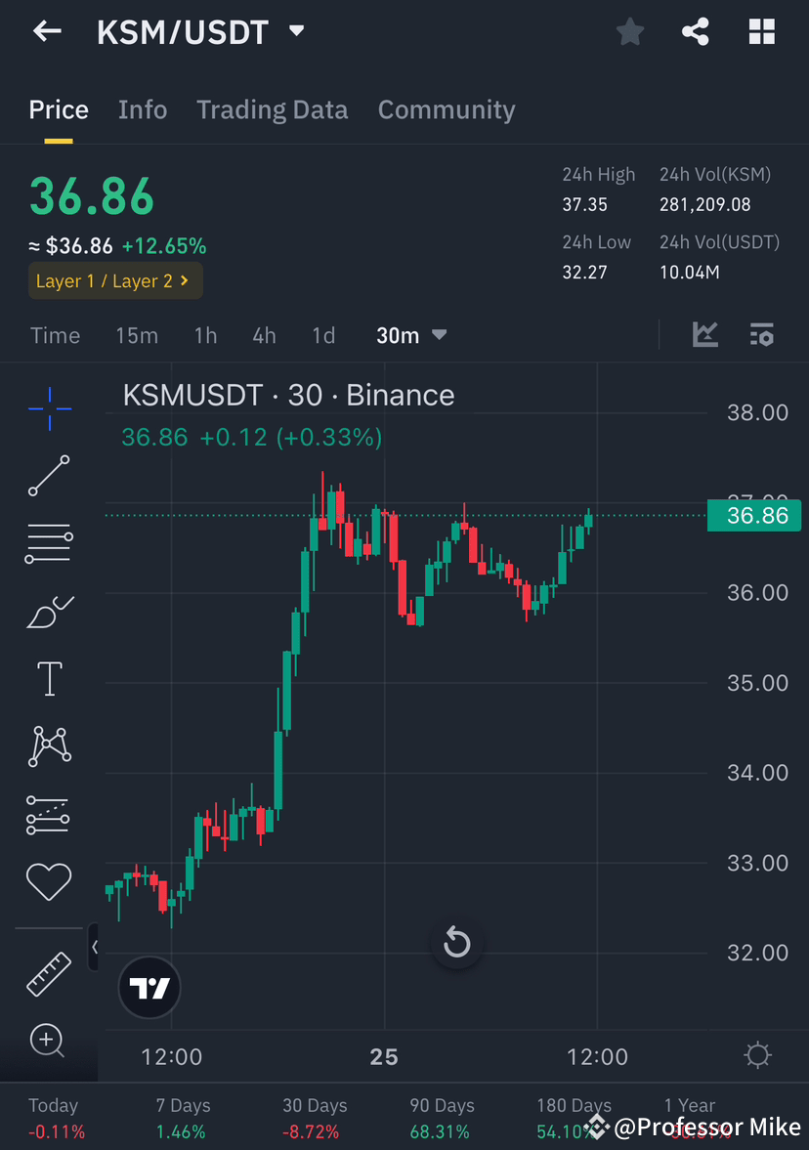
Task: Open the Community tab
Action: point(447,109)
